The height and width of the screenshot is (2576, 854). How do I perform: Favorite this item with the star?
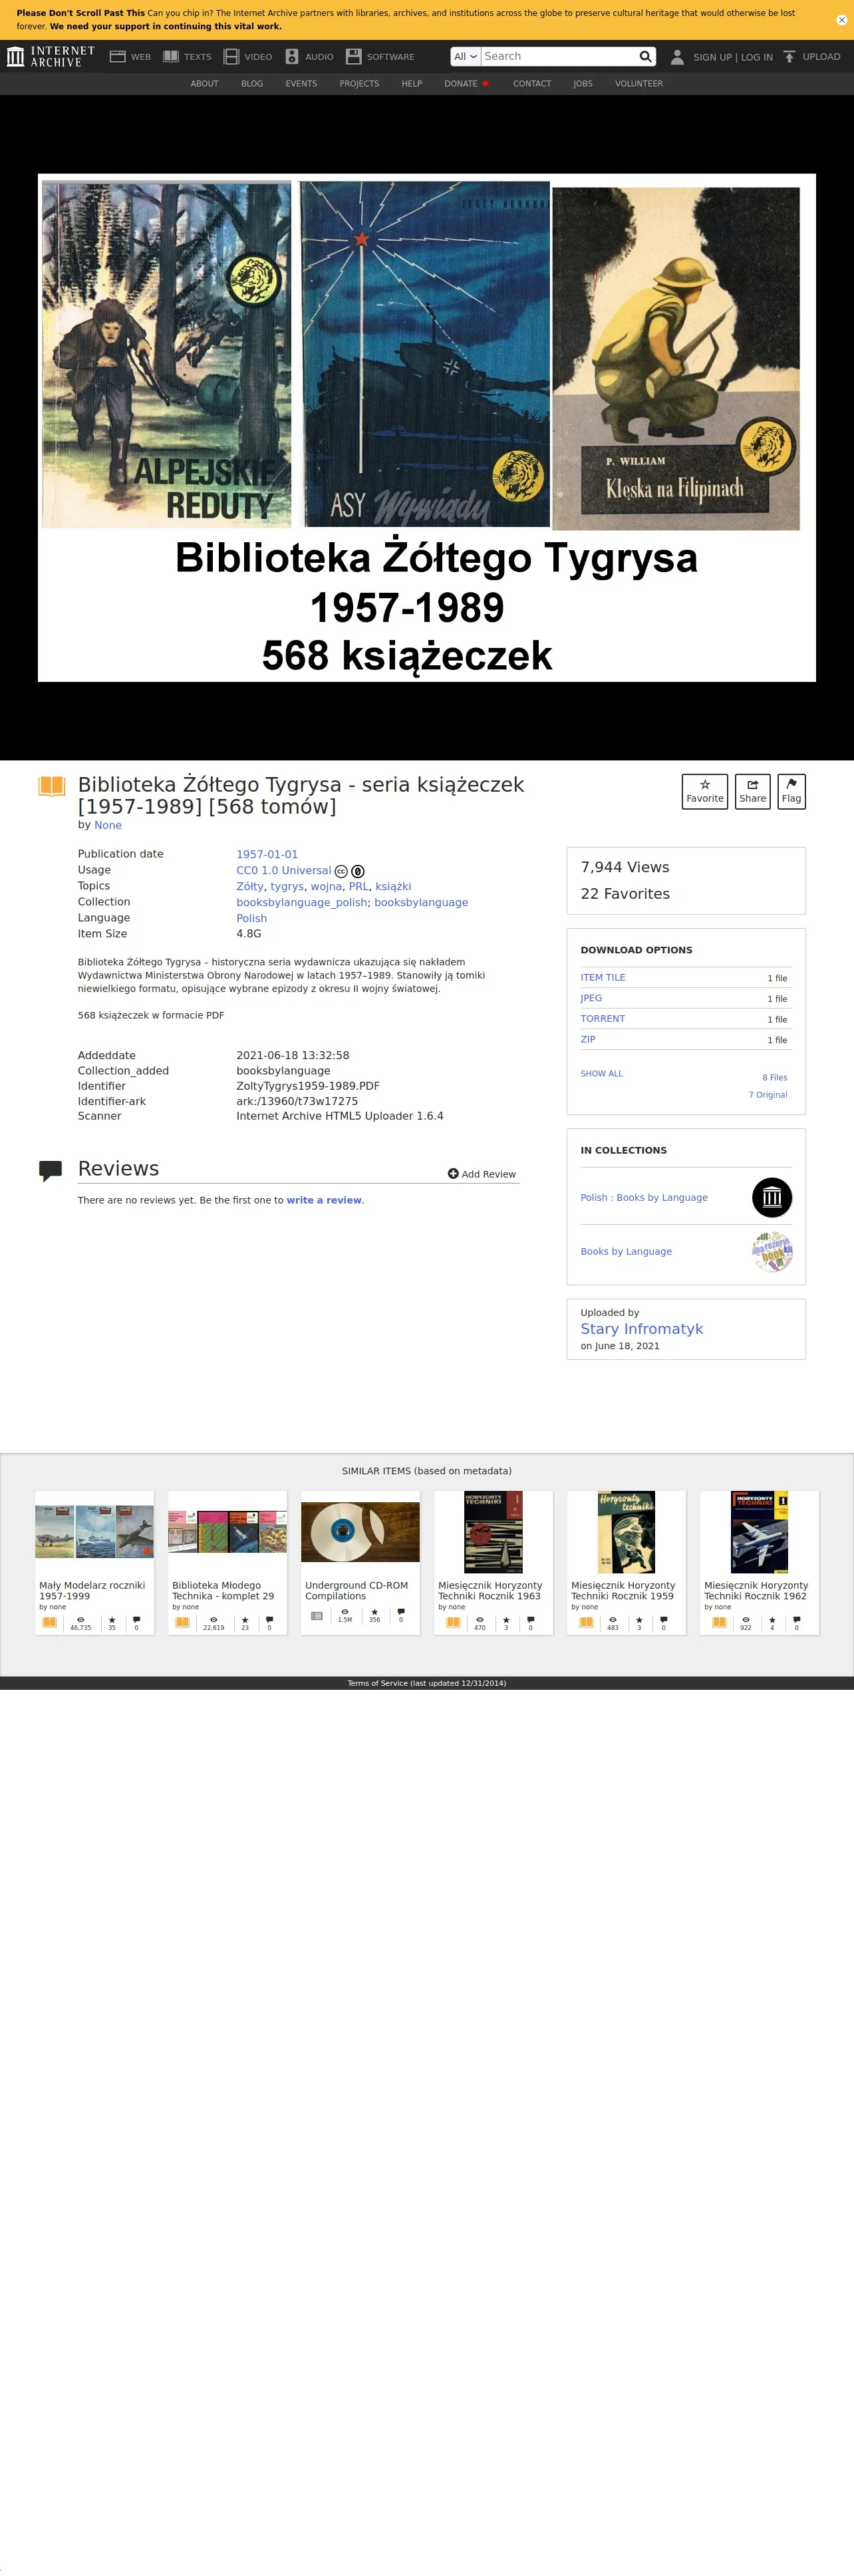(x=705, y=791)
